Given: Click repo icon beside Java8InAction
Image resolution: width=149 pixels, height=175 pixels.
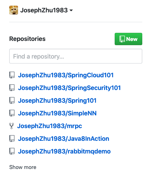Looking at the screenshot, I should (x=12, y=139).
